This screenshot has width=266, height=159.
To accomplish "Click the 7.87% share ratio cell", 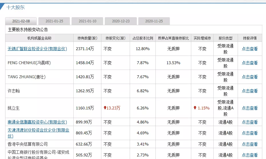I will (x=143, y=63).
